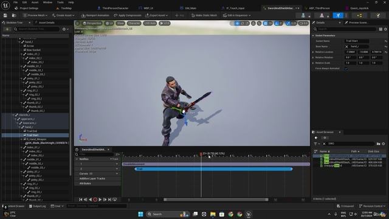
Task: Click the play forward button
Action: [x=100, y=200]
